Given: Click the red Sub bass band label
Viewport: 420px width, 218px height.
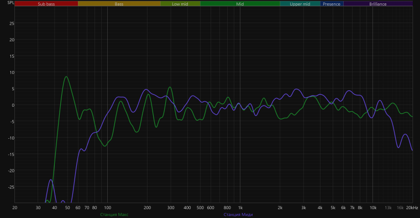Looking at the screenshot, I should [x=46, y=4].
